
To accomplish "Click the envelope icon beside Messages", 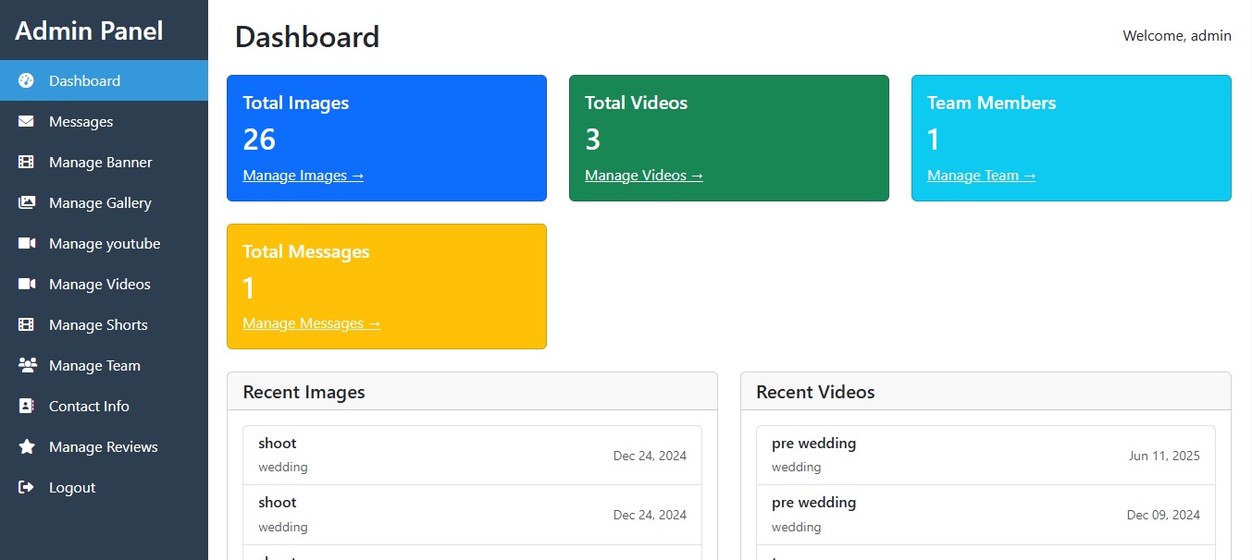I will (27, 121).
